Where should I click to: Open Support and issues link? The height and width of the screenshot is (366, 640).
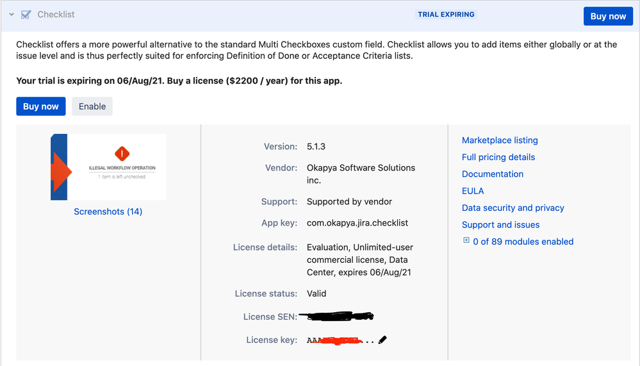(501, 225)
